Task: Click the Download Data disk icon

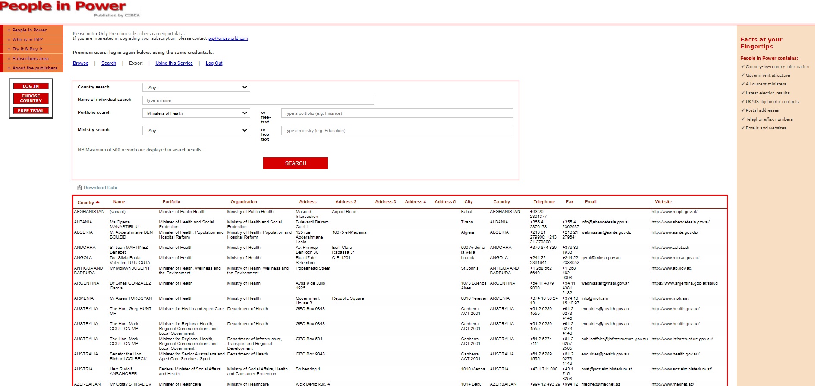Action: coord(79,188)
